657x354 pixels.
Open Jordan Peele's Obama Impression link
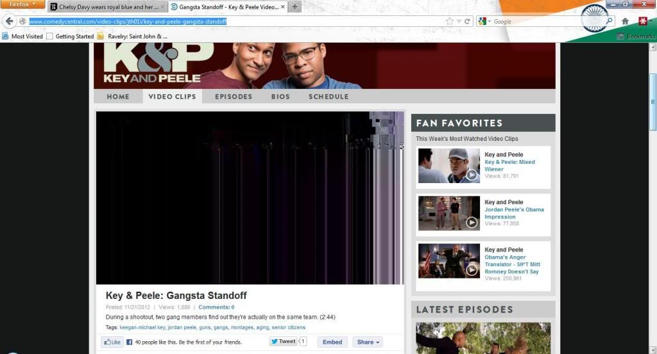pyautogui.click(x=514, y=213)
